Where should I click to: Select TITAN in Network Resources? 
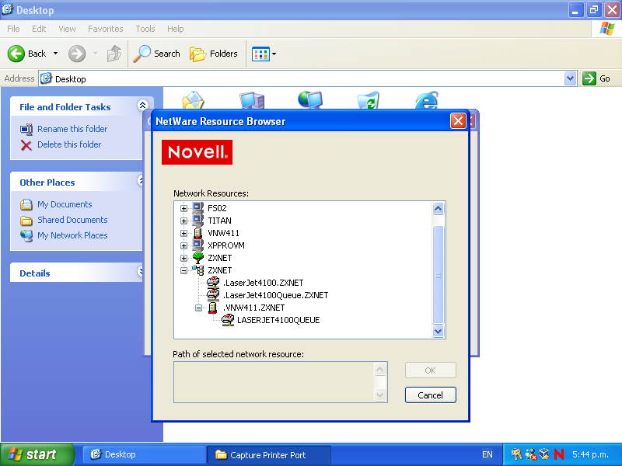[219, 221]
